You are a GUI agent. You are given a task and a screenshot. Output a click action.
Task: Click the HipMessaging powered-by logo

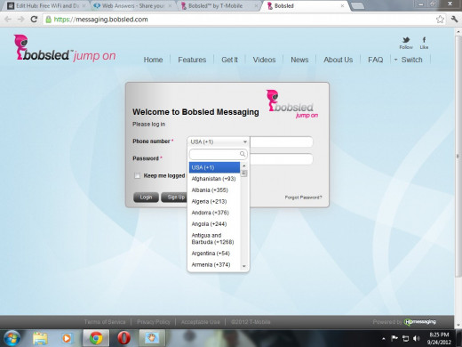pos(420,322)
